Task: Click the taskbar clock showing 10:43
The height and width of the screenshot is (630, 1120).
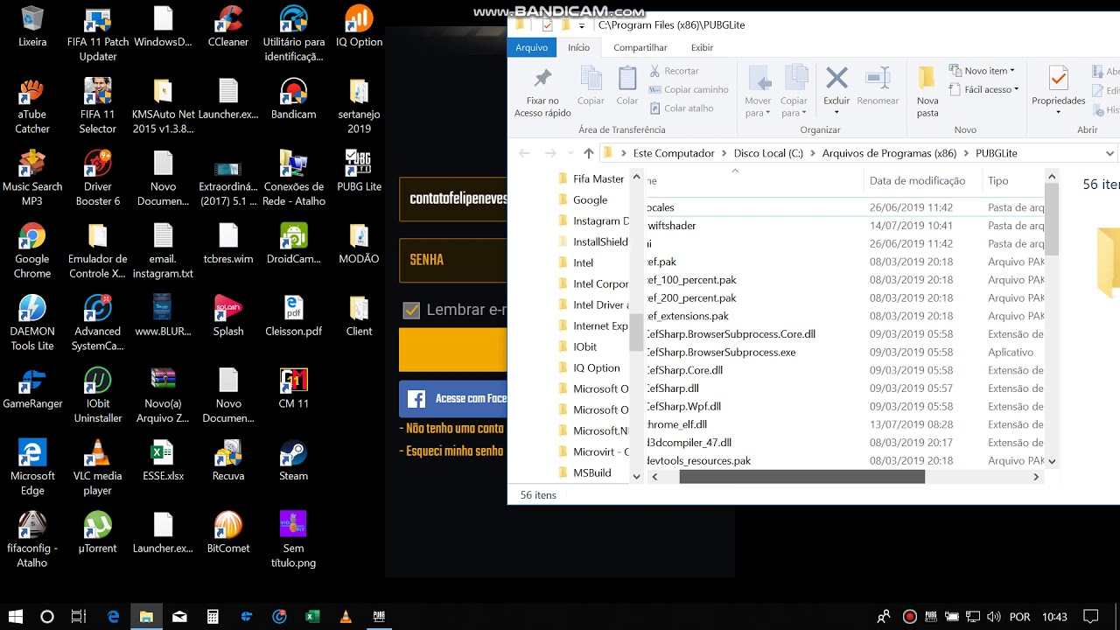Action: [x=1055, y=617]
